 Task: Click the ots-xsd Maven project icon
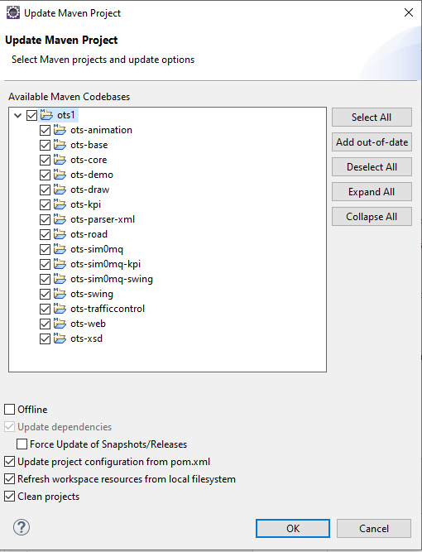(x=60, y=338)
